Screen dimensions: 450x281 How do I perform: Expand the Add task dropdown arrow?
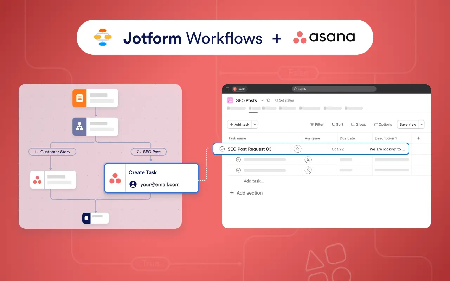point(255,124)
